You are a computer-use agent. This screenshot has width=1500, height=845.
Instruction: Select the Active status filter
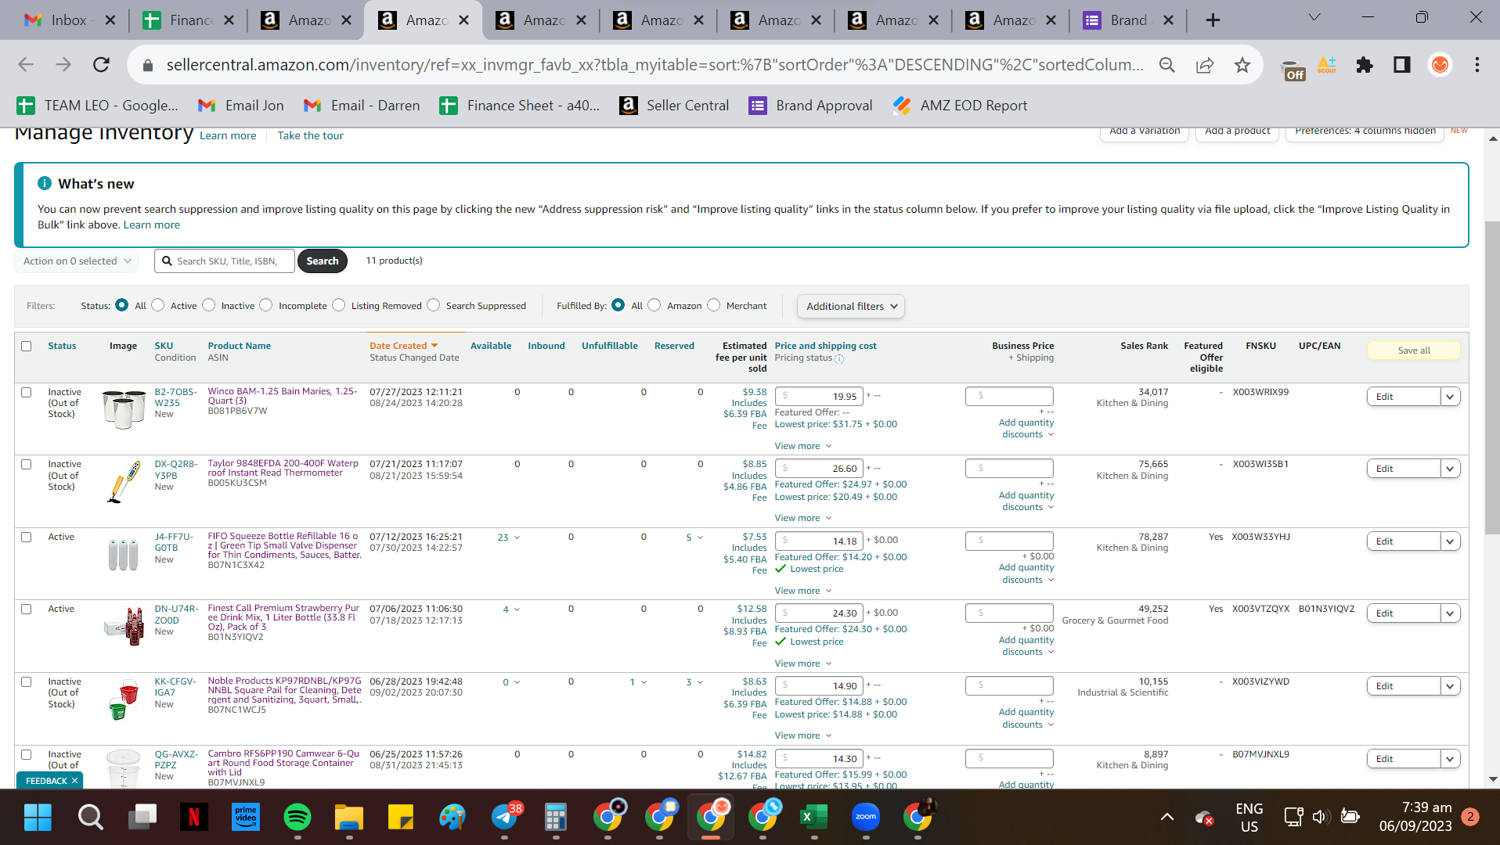158,305
